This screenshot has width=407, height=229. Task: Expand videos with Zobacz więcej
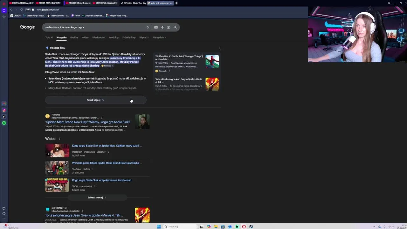pyautogui.click(x=97, y=198)
